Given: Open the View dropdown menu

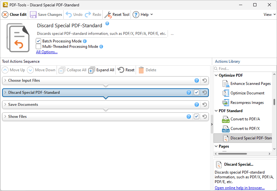Looking at the screenshot, I should tap(269, 15).
